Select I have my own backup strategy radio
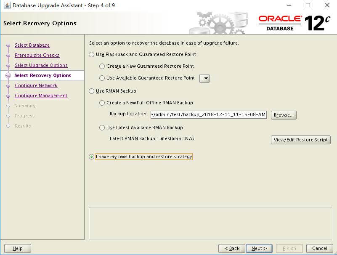The width and height of the screenshot is (337, 255). (x=92, y=157)
